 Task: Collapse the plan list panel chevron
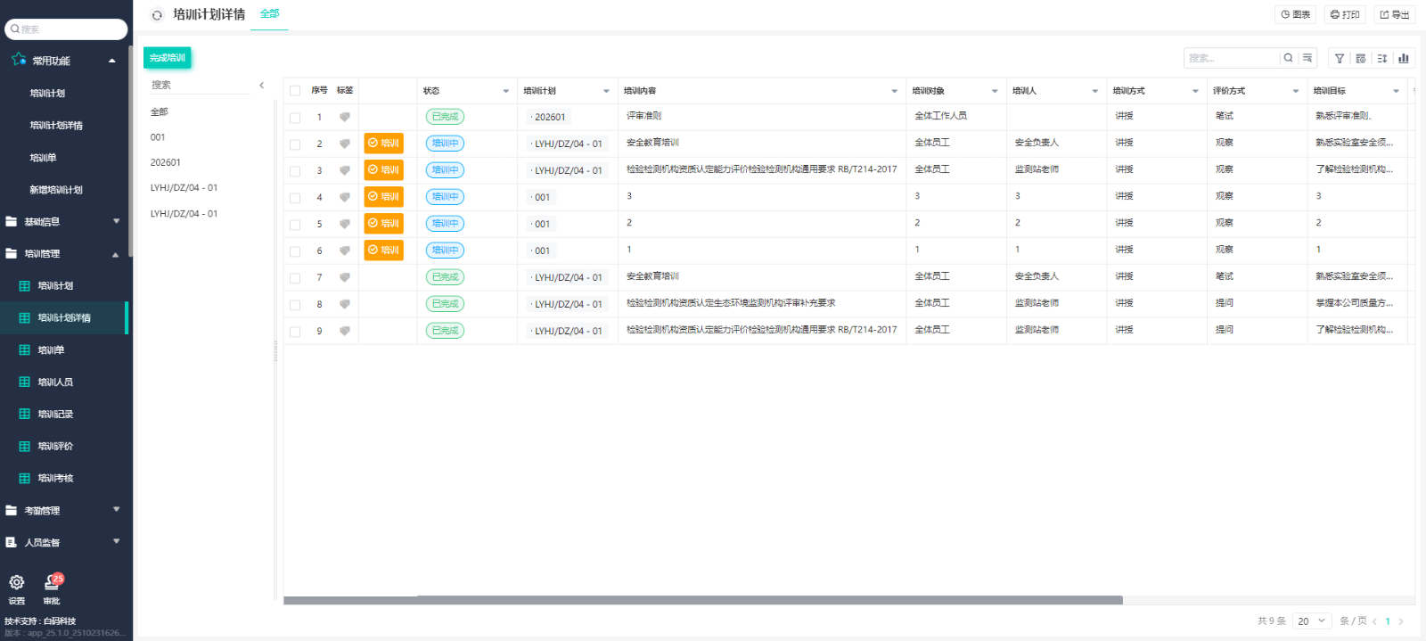[x=261, y=86]
